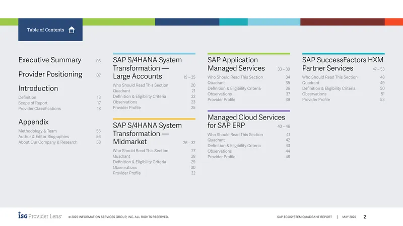This screenshot has width=403, height=226.
Task: Open the Introduction heading
Action: pos(38,88)
